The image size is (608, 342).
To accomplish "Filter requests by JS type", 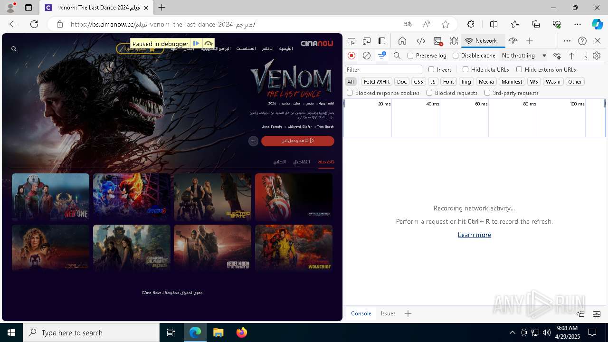I will [433, 82].
